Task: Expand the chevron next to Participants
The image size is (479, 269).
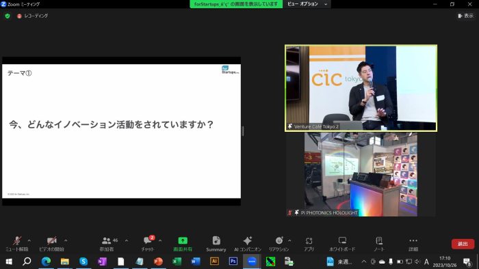Action: (127, 241)
